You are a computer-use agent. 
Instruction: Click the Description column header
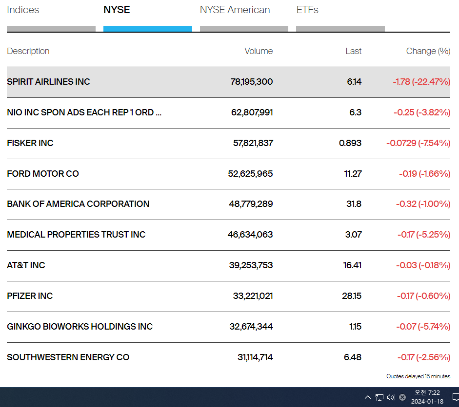(x=28, y=51)
